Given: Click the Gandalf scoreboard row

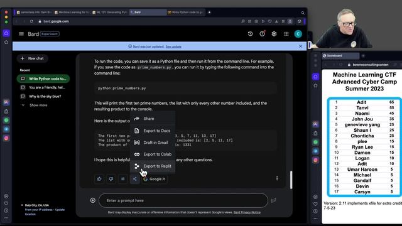Looking at the screenshot, I should 364,181.
